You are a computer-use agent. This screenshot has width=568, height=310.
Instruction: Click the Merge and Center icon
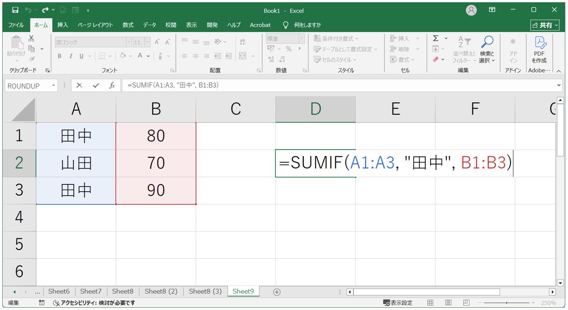pyautogui.click(x=243, y=56)
